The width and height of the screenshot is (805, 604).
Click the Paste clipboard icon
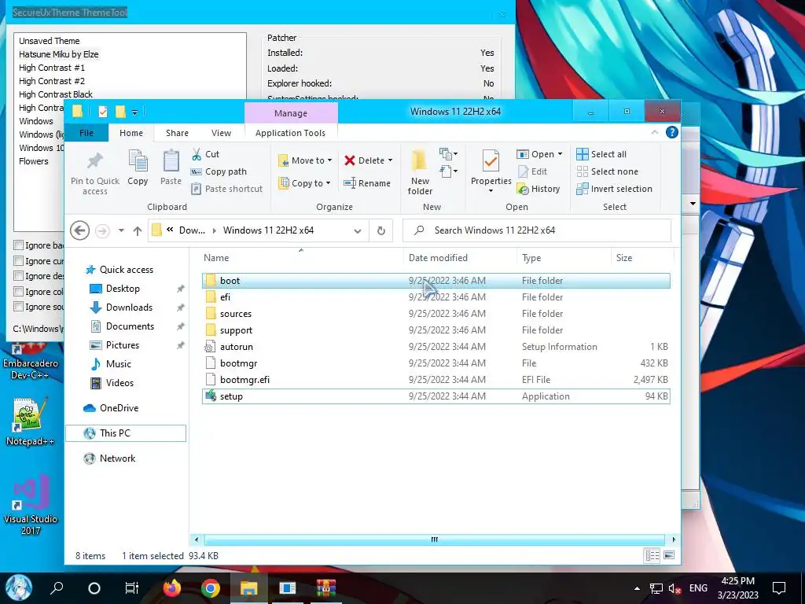point(171,160)
